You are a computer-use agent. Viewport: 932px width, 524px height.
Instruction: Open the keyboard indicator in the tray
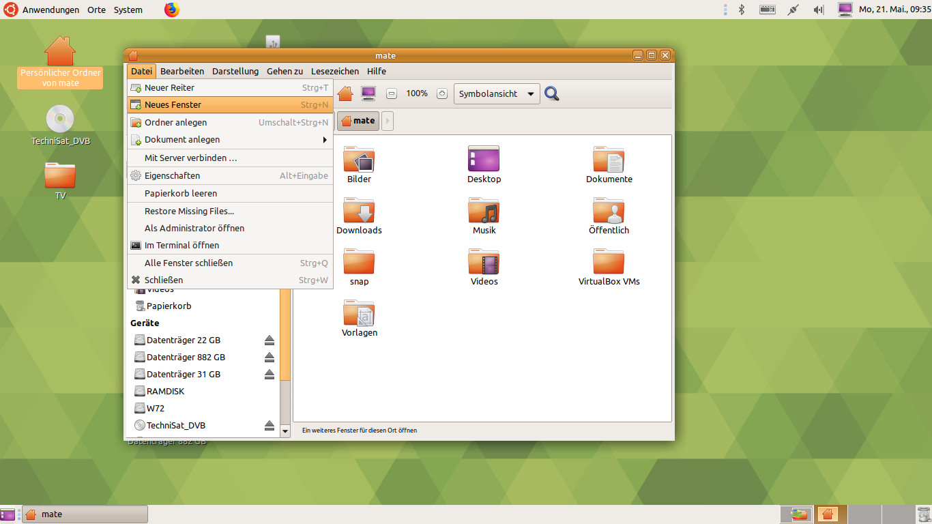point(767,10)
